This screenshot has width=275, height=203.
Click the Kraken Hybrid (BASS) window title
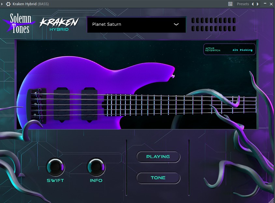click(x=31, y=4)
